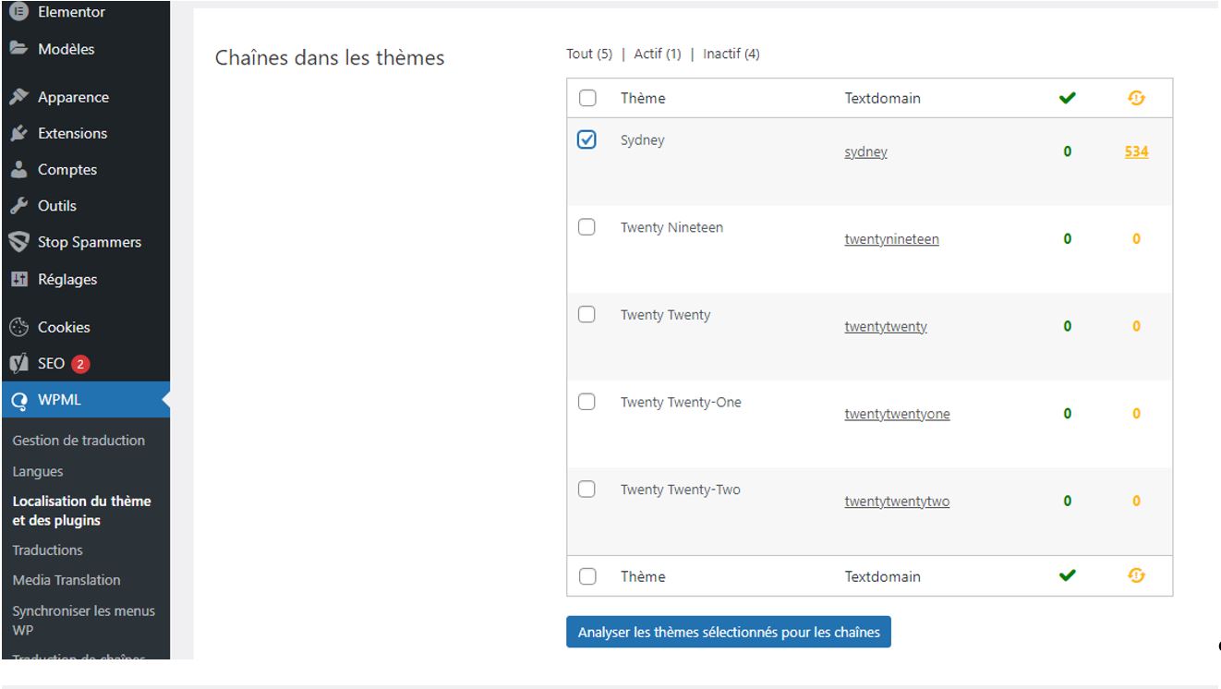
Task: Click the Modèles folder icon
Action: coord(18,49)
